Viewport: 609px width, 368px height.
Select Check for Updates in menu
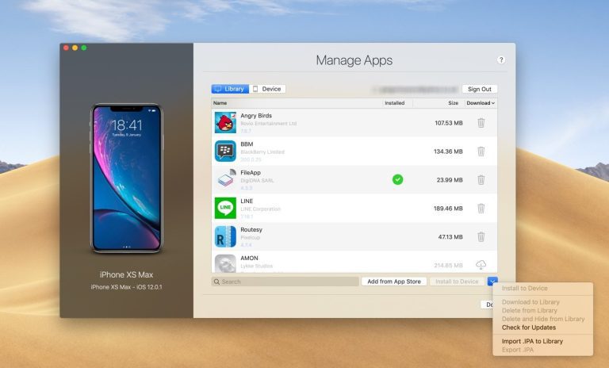click(528, 328)
